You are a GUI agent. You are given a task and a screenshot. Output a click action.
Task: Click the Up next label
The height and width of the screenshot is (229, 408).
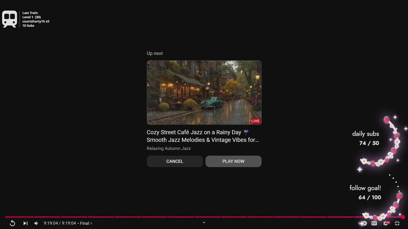[155, 53]
